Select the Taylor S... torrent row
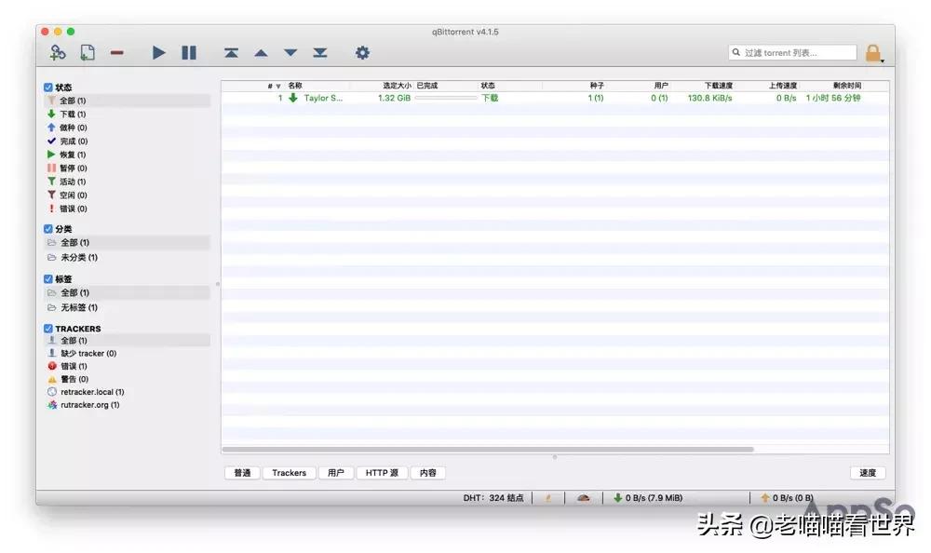 pos(555,98)
